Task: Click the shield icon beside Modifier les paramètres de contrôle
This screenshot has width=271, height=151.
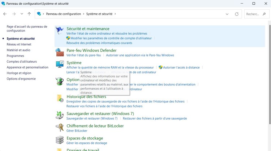Action: coord(68,38)
